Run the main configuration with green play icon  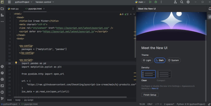(150, 2)
